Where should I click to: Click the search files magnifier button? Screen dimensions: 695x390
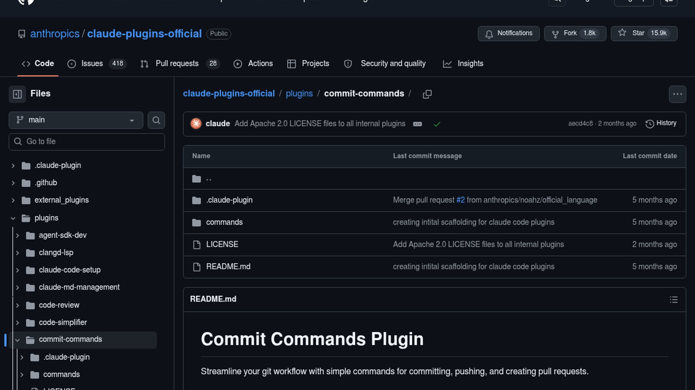(156, 120)
